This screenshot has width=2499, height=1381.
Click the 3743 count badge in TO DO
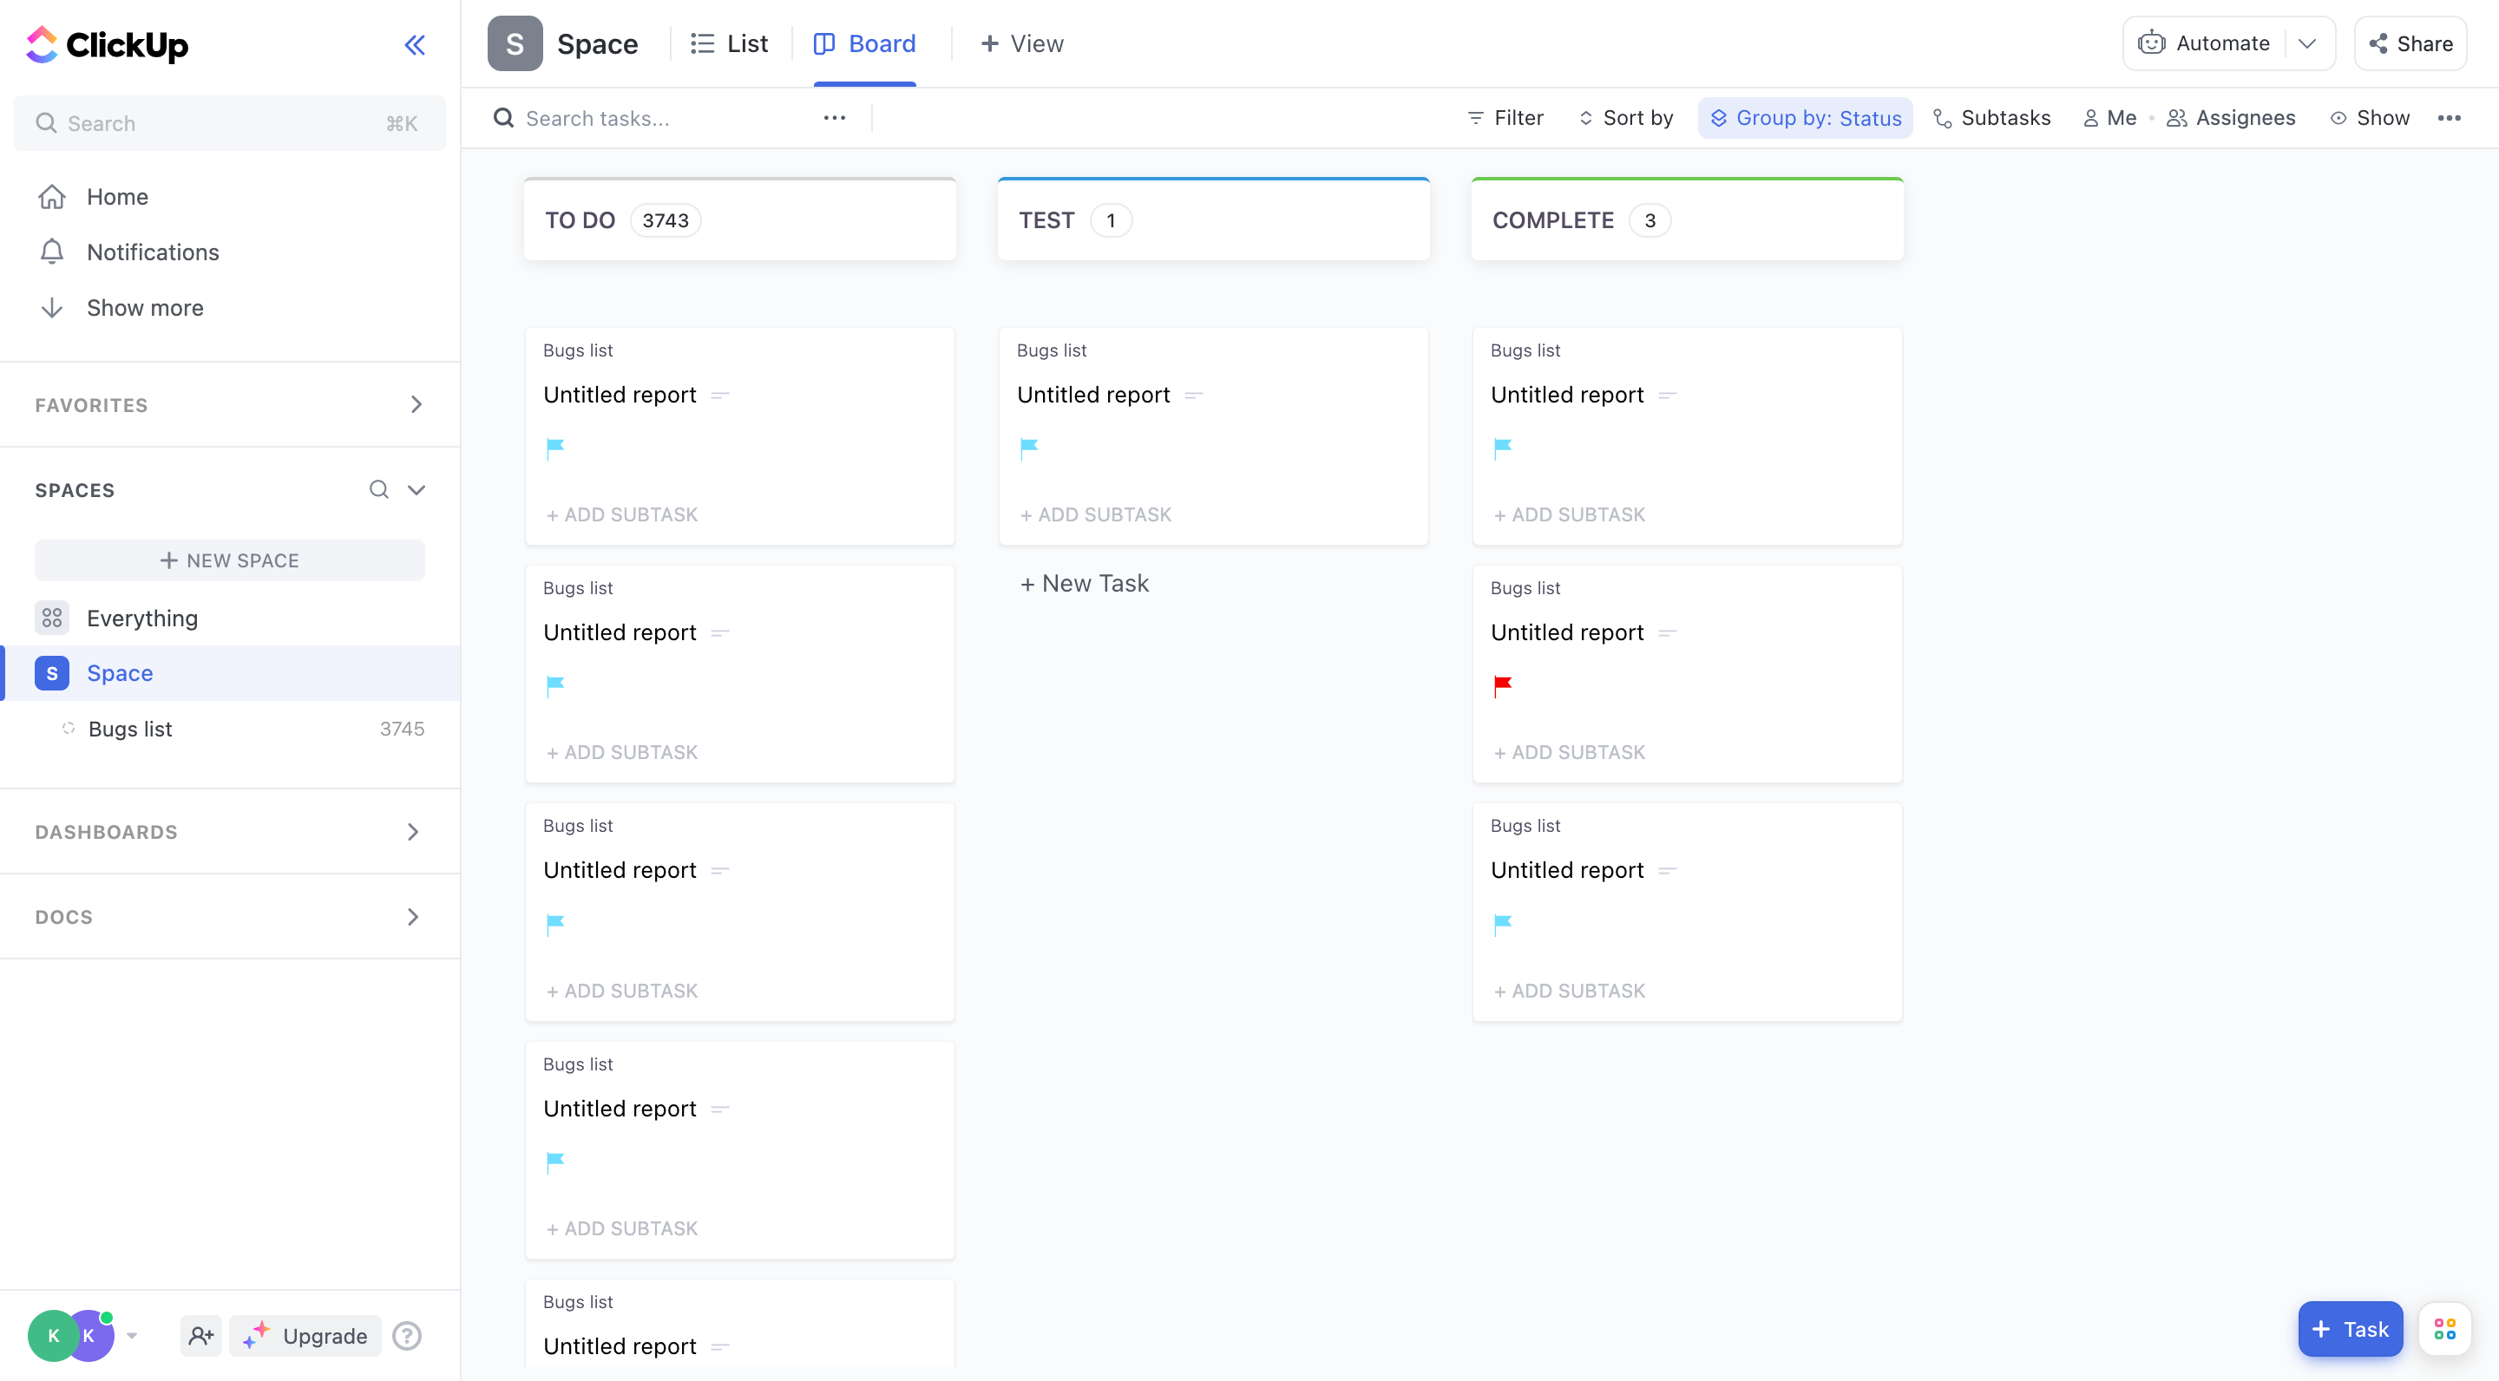click(666, 220)
